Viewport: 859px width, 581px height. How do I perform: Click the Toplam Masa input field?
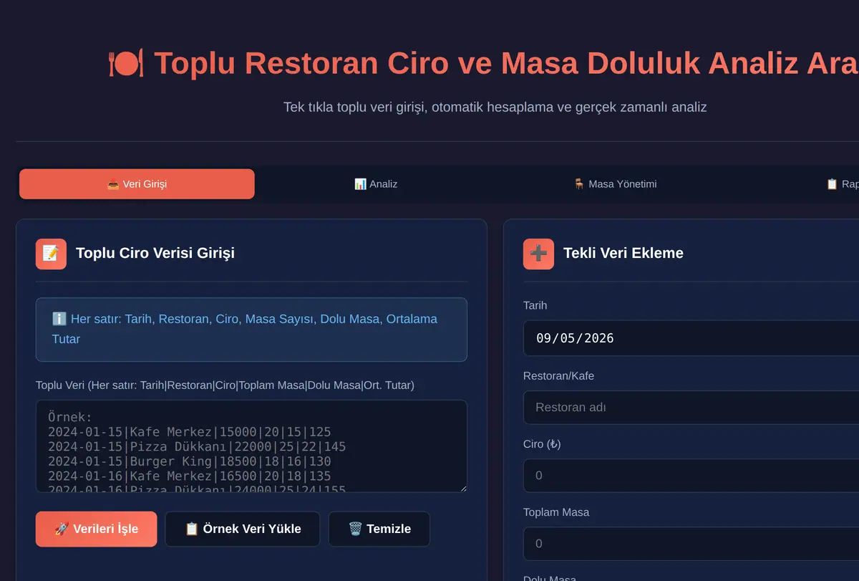coord(691,544)
